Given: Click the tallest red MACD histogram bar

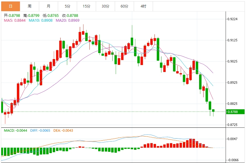Looking at the screenshot, I should click(191, 143).
